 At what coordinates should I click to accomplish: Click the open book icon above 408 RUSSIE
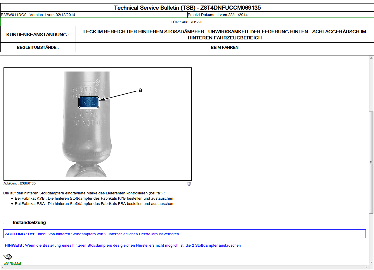point(8,257)
